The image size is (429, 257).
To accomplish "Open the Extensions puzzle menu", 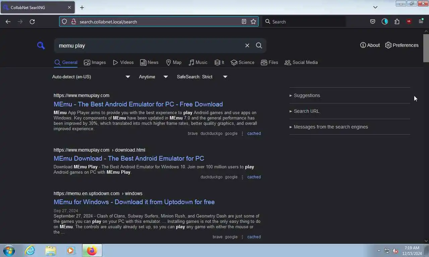I will click(x=397, y=21).
